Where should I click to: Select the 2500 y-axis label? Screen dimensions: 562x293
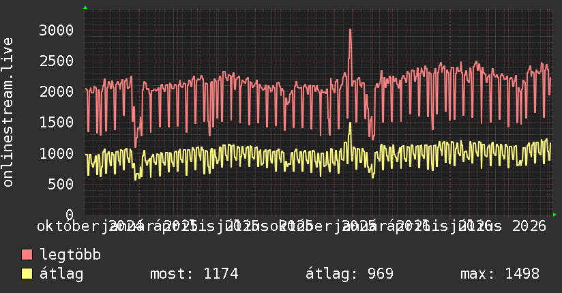point(57,61)
